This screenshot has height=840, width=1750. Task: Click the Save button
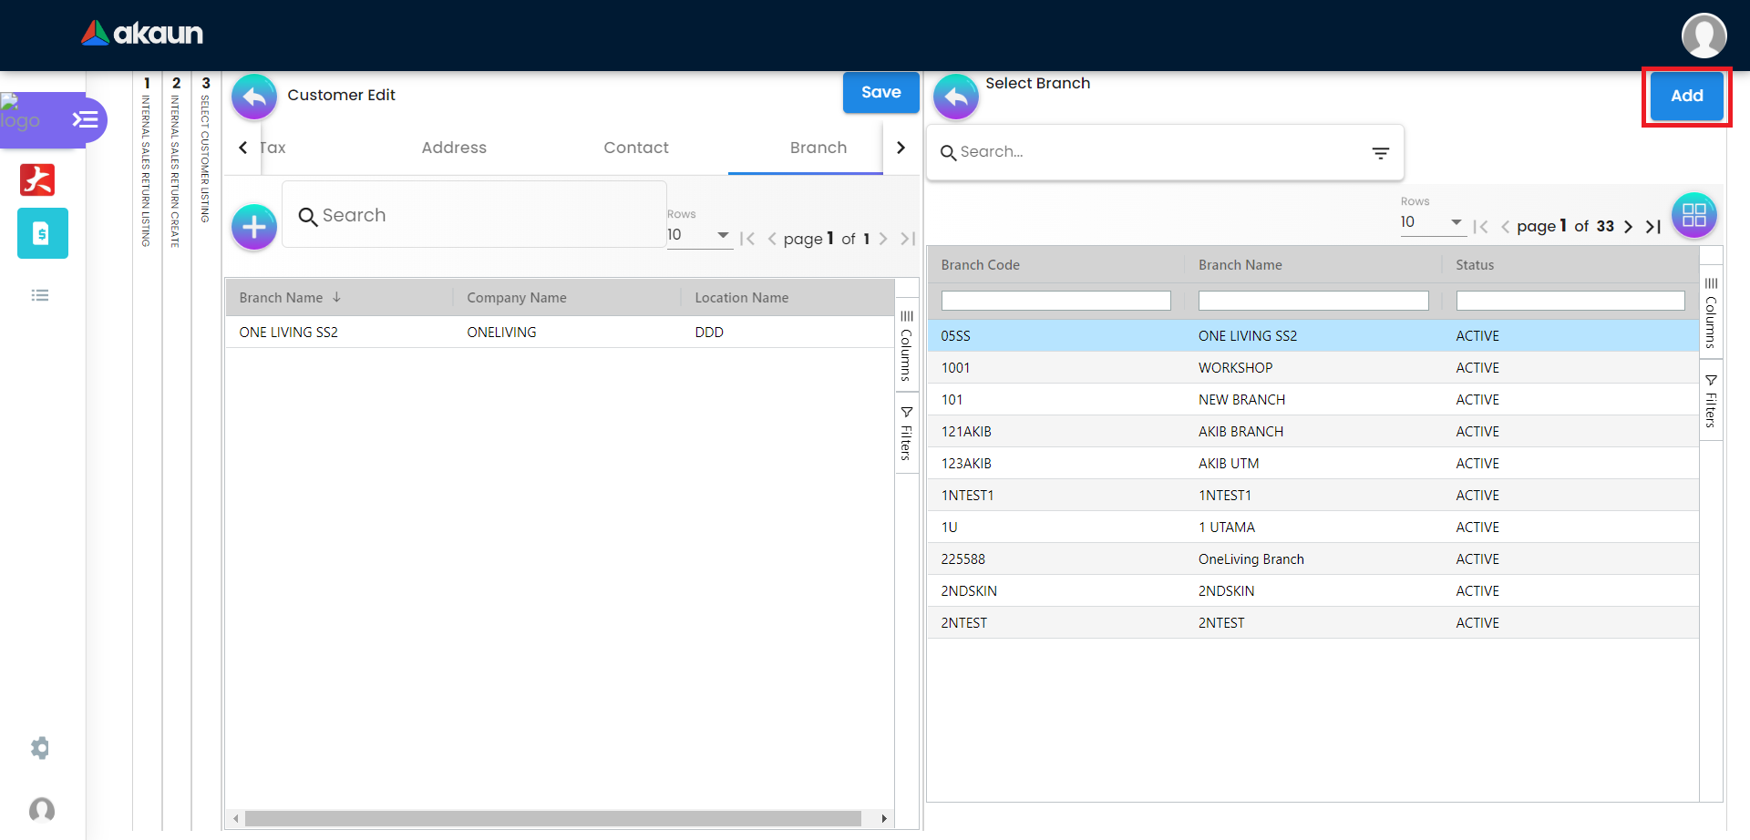click(880, 93)
